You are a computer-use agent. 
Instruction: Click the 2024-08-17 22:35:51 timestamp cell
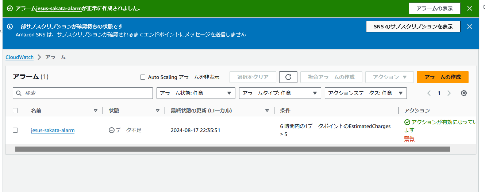tap(195, 130)
